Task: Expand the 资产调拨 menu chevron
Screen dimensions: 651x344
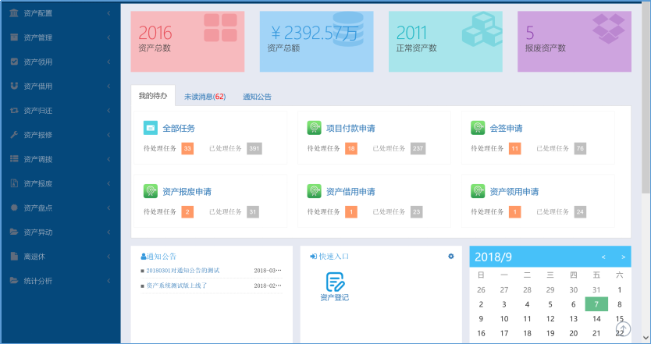Action: [108, 159]
